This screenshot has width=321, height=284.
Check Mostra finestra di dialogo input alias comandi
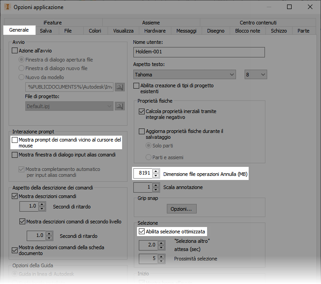click(14, 155)
